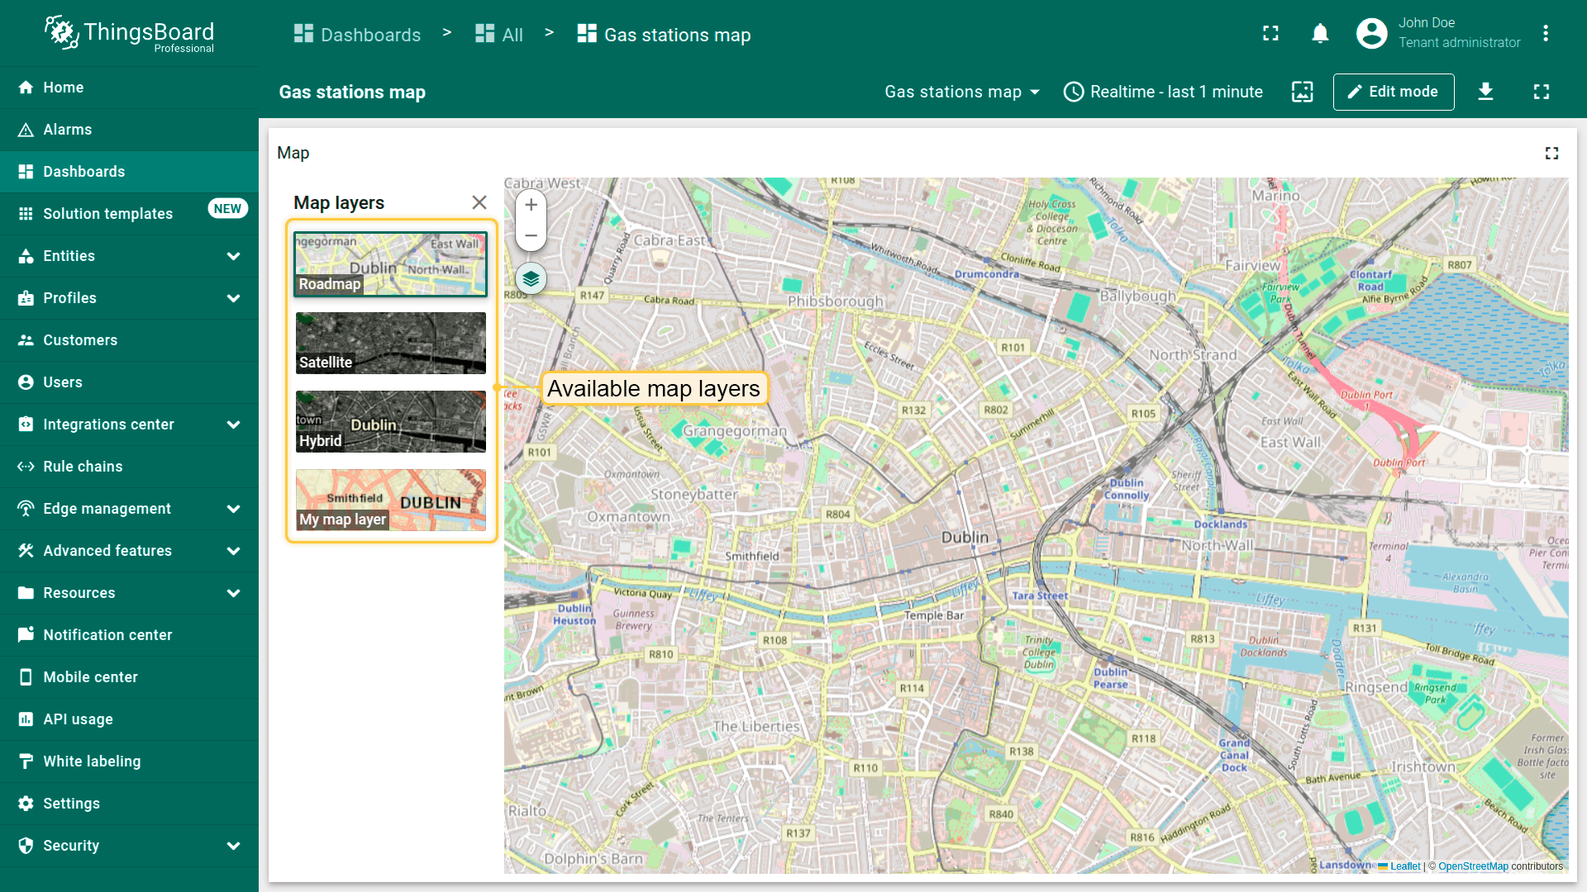Zoom out on the map
1587x892 pixels.
[531, 235]
